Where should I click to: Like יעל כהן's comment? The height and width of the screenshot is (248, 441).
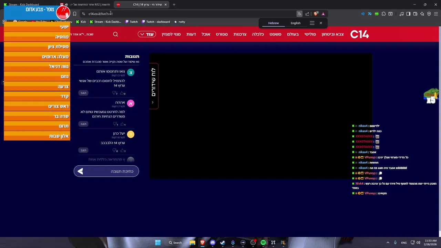coord(123,151)
